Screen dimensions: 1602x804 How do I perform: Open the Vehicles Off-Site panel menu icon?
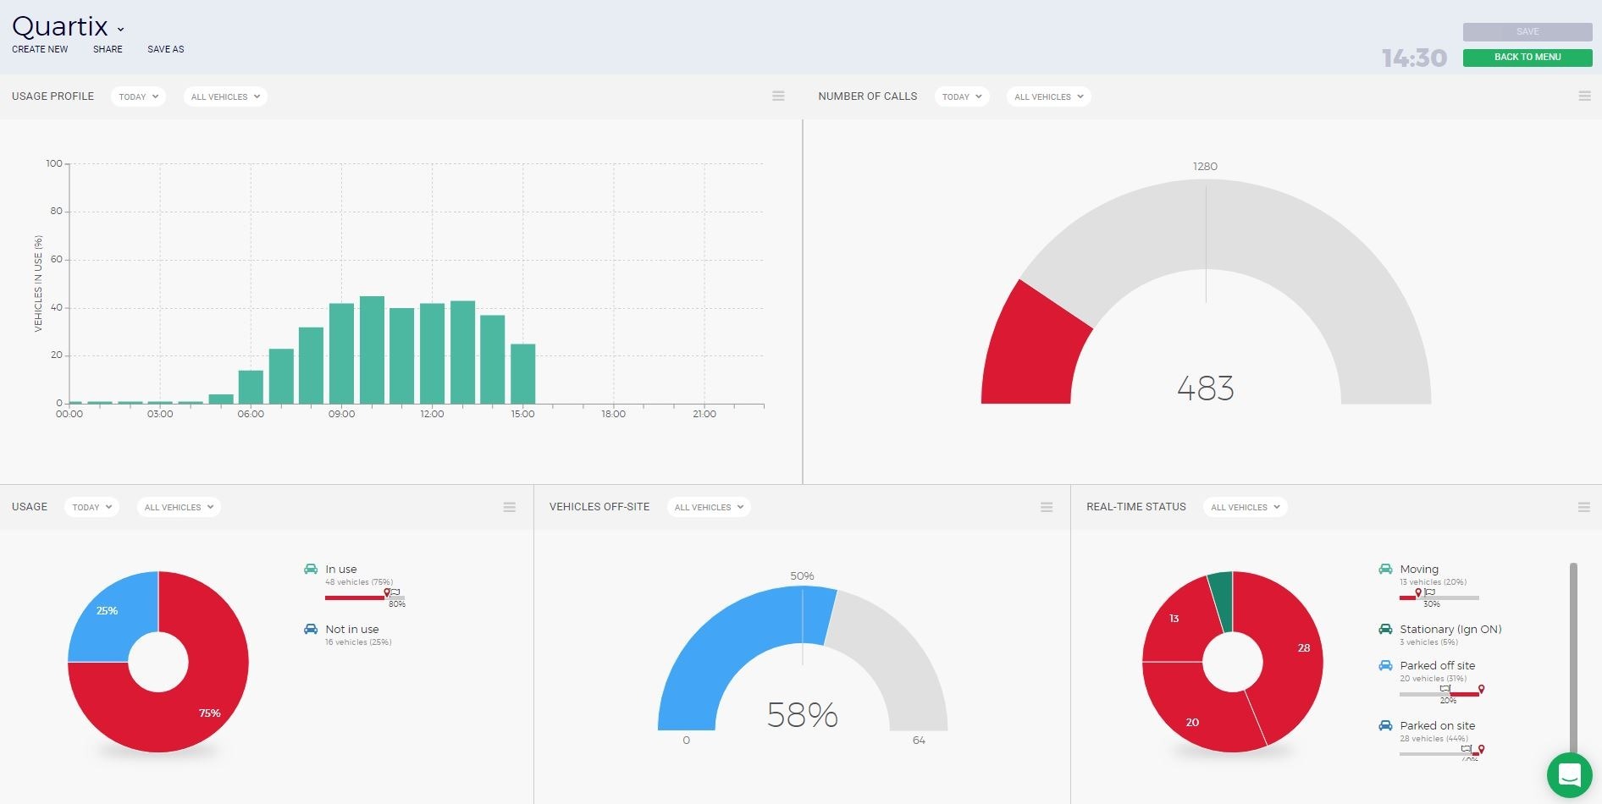1047,507
